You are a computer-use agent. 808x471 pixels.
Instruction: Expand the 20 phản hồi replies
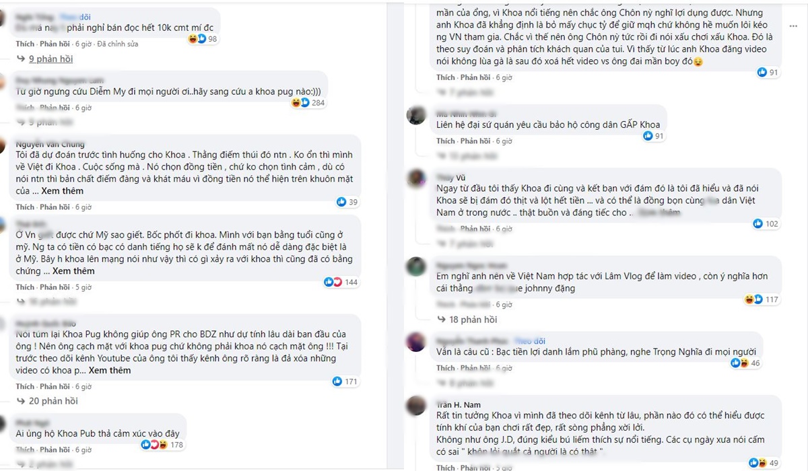tap(53, 401)
